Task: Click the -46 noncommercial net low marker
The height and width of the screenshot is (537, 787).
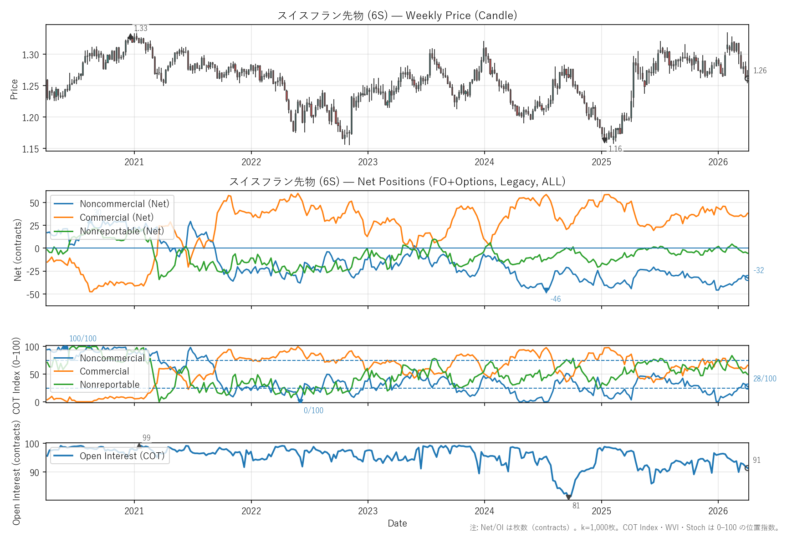Action: pyautogui.click(x=547, y=290)
